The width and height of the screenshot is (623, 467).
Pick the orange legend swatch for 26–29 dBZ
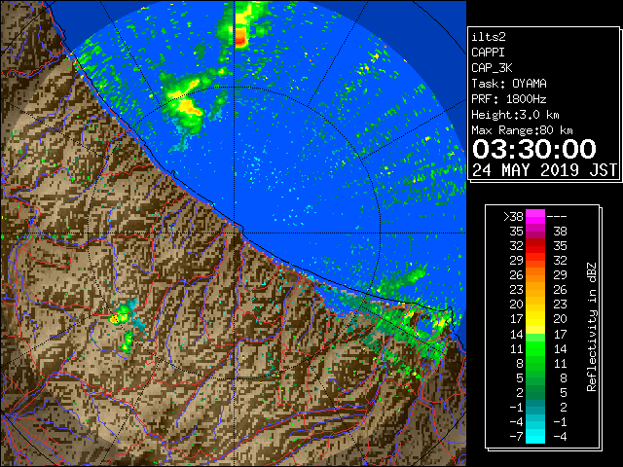(535, 275)
